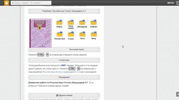Click the number 9547 in statistics text
Screen dimensions: 179x100
click(x=63, y=66)
